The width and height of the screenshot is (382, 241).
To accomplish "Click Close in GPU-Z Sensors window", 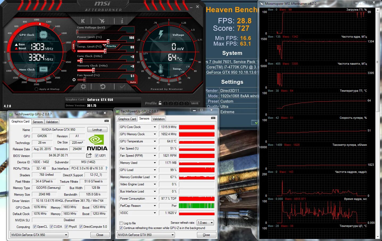I will pos(206,235).
